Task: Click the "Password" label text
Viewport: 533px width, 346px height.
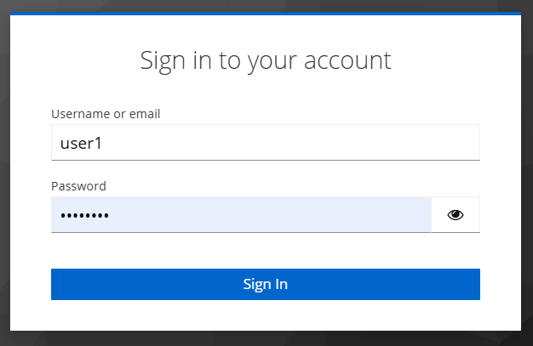Action: coord(78,186)
